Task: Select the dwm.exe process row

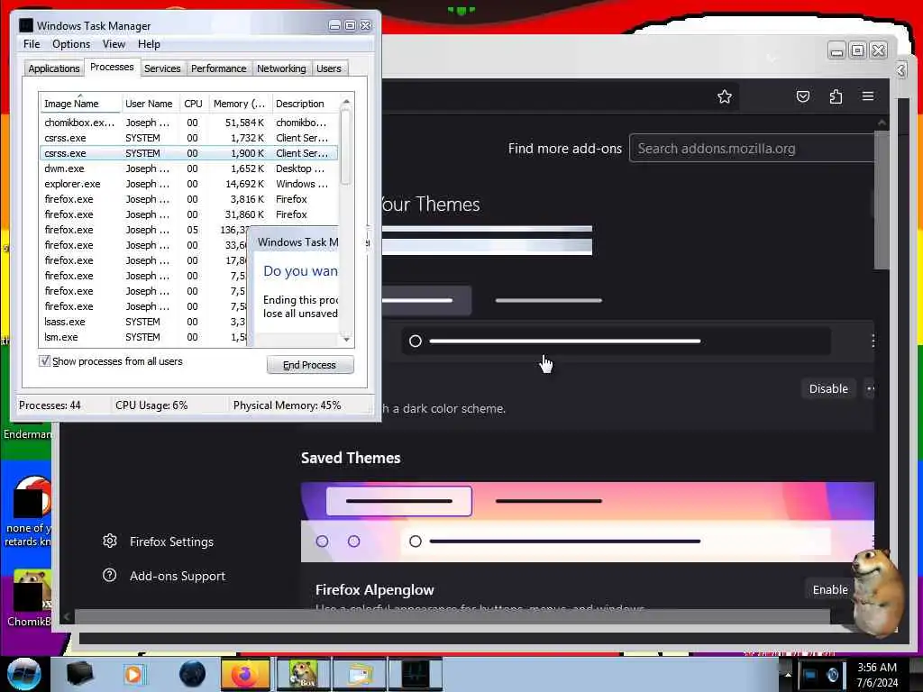Action: coord(188,168)
